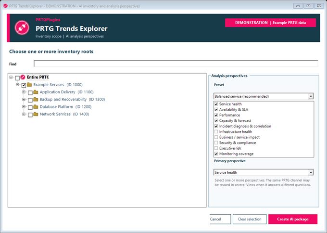Screen dimensions: 327x233
Task: Click the title bar application icon
Action: click(5, 6)
